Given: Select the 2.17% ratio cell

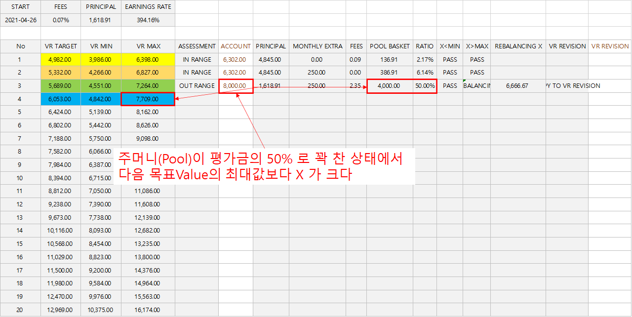Looking at the screenshot, I should click(425, 60).
